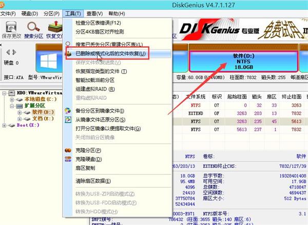
Task: Click the drive icon of 文档(E:) in tree
Action: pyautogui.click(x=27, y=119)
